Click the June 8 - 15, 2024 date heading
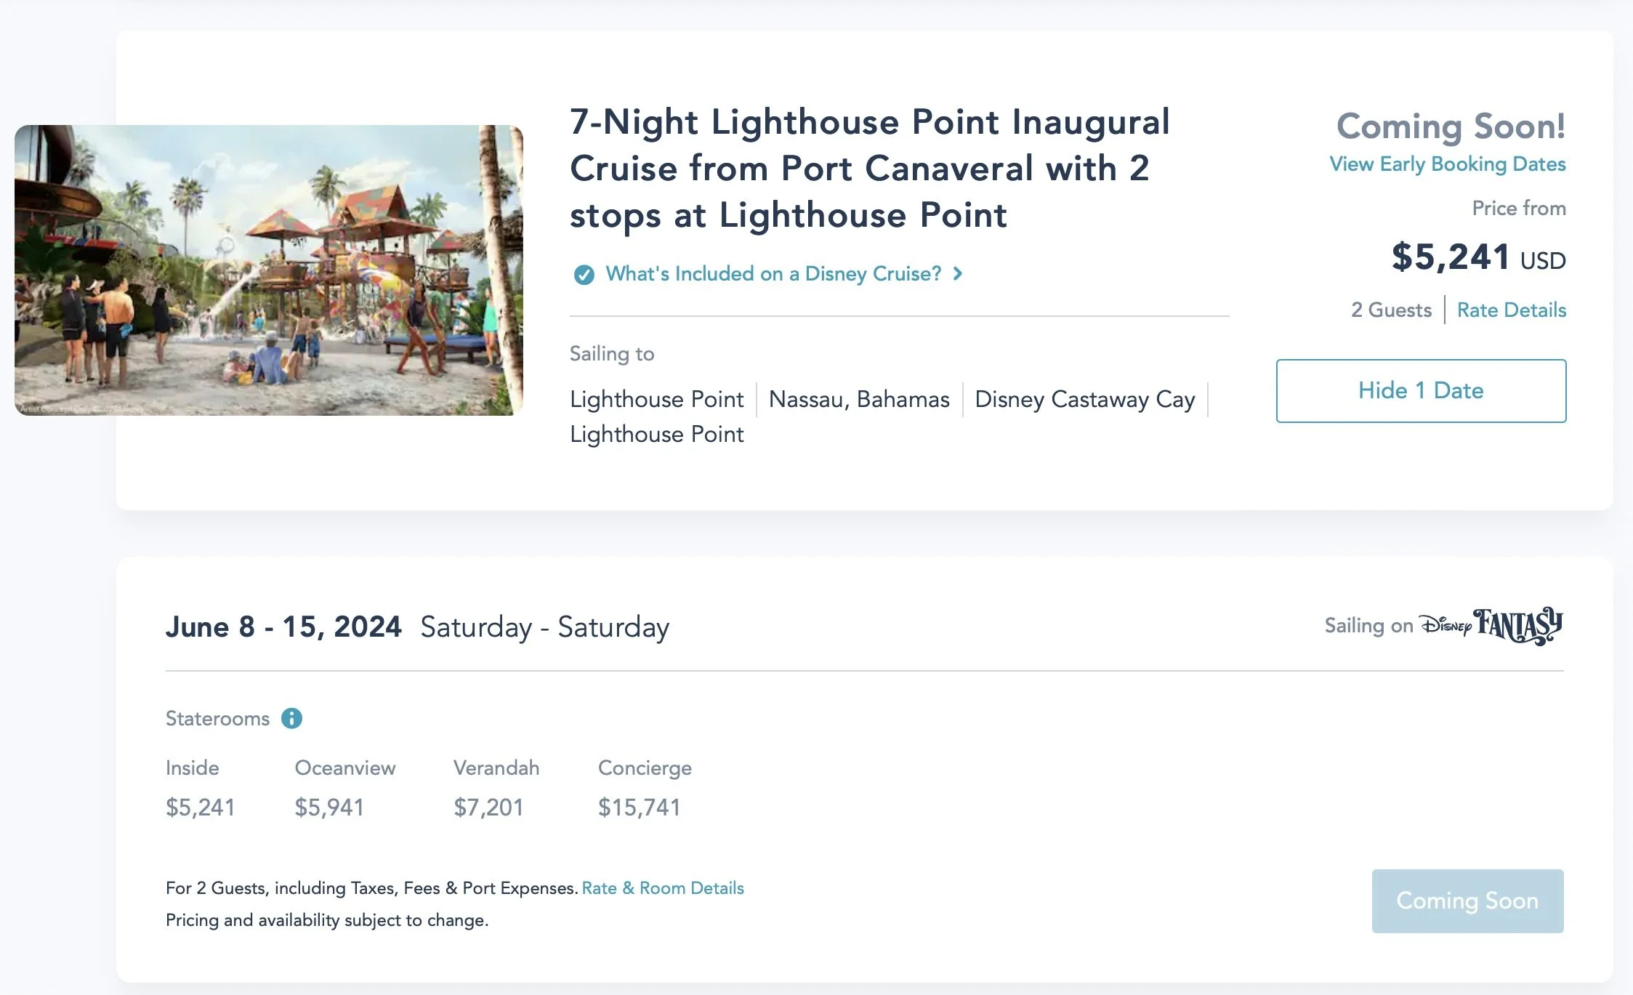The width and height of the screenshot is (1633, 995). (283, 627)
